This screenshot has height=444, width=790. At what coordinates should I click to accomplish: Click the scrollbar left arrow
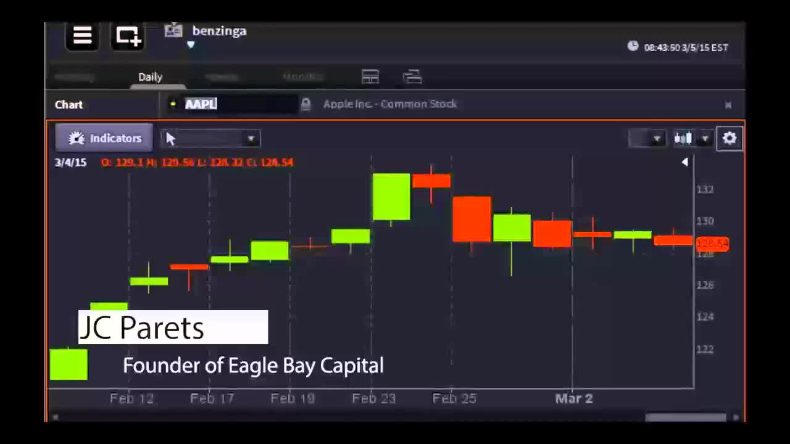(55, 417)
